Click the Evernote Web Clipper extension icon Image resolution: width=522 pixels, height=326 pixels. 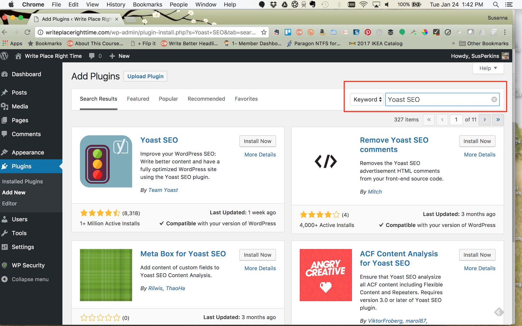276,32
